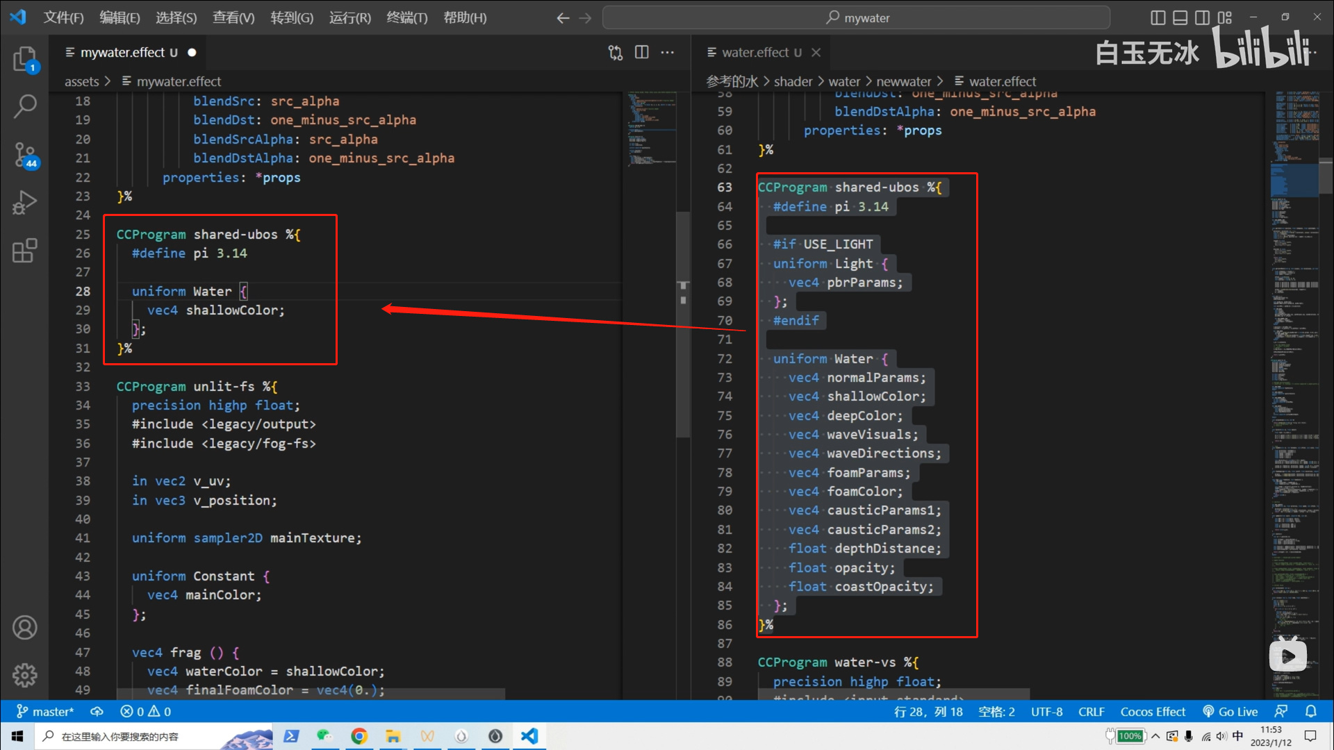Viewport: 1334px width, 750px height.
Task: Toggle primary side bar layout button
Action: 1158,17
